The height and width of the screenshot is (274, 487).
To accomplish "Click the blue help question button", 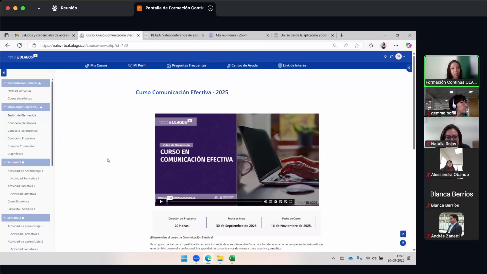I will [x=403, y=243].
